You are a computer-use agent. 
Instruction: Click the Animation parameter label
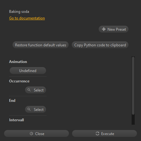(x=18, y=62)
